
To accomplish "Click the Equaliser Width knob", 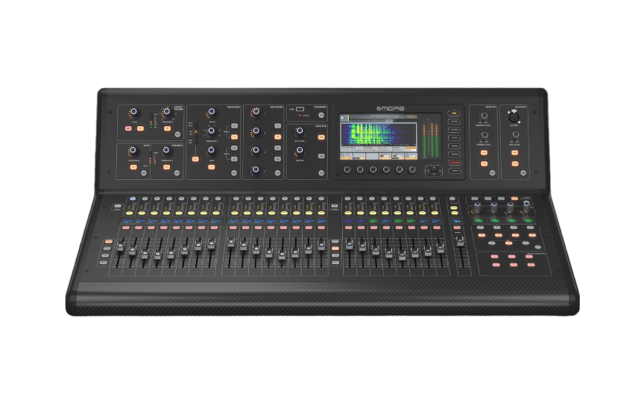I will [x=212, y=112].
